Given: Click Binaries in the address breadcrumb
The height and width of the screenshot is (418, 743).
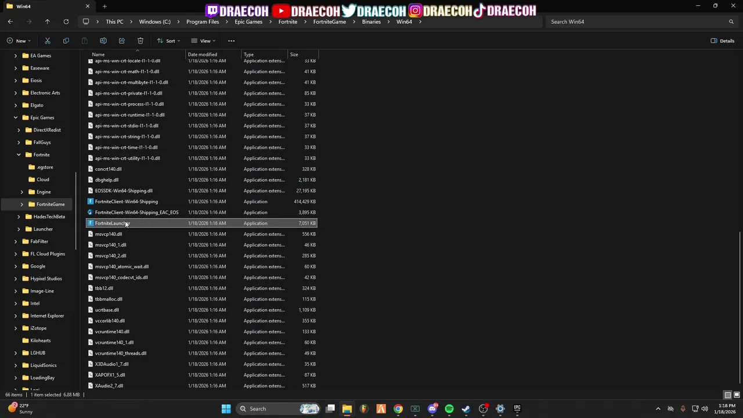Looking at the screenshot, I should pos(371,21).
